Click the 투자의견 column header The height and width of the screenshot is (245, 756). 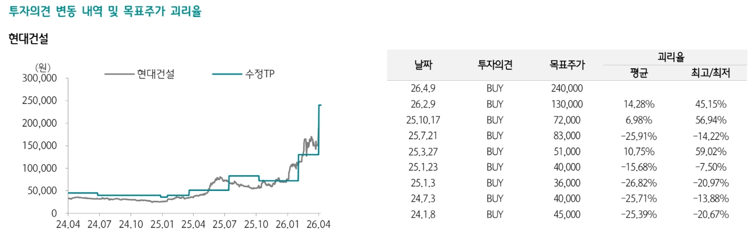tap(495, 65)
